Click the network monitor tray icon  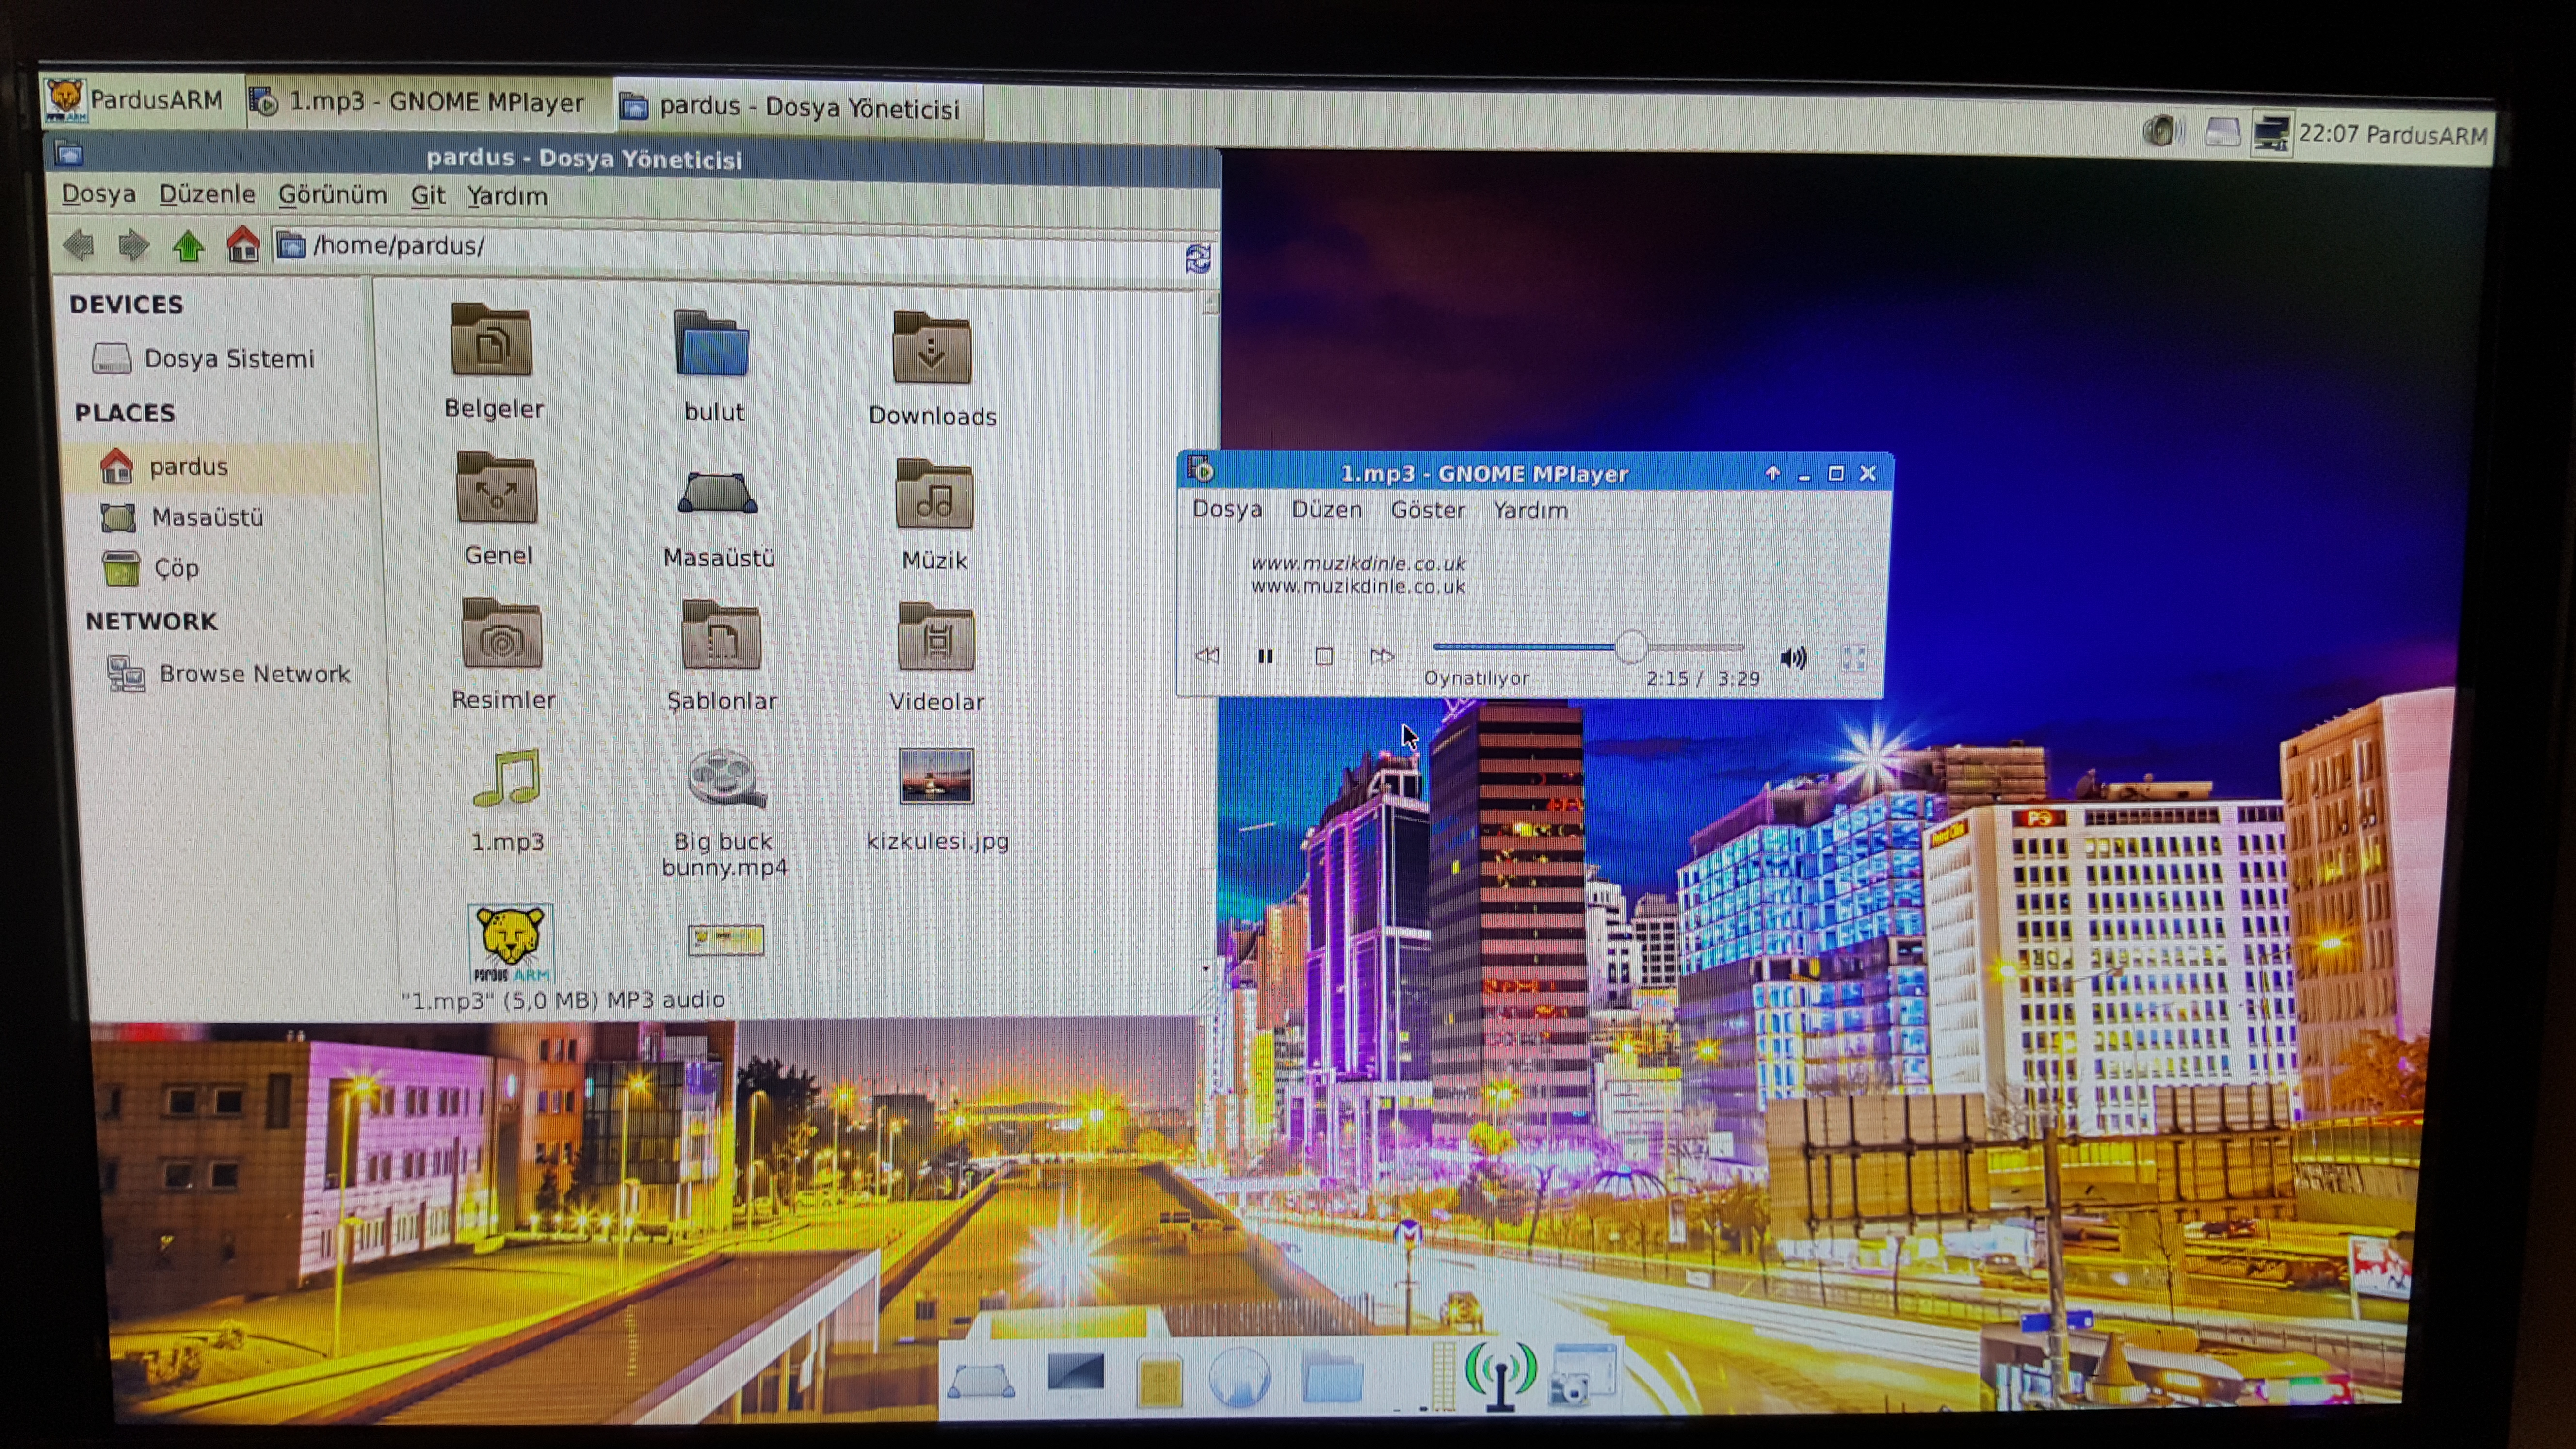pyautogui.click(x=2271, y=133)
